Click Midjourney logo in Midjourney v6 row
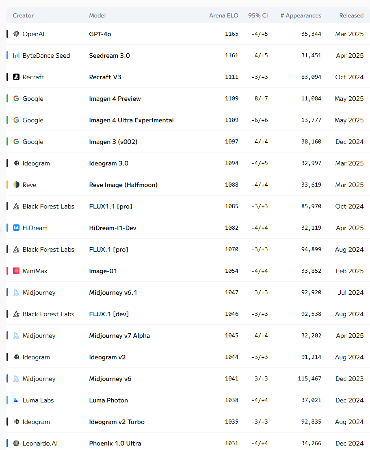The image size is (370, 450). coord(16,378)
